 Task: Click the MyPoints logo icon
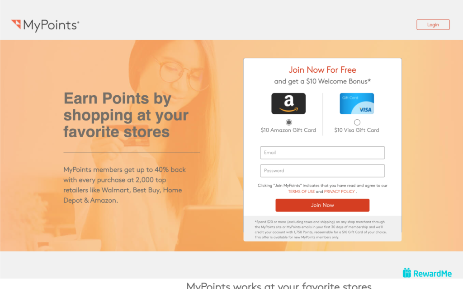pos(16,24)
